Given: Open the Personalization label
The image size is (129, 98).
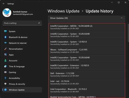Looking at the screenshot, I should pyautogui.click(x=16, y=49).
